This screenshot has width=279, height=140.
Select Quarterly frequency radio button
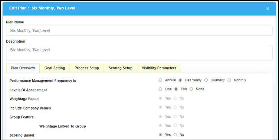coord(206,80)
